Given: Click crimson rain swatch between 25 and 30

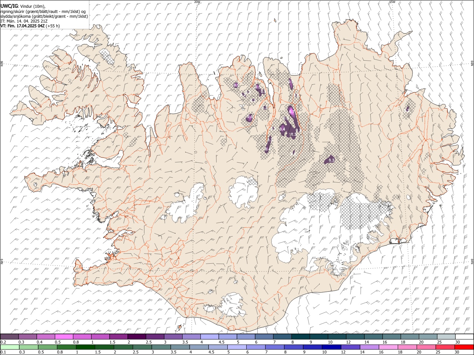Looking at the screenshot, I should coord(444,347).
